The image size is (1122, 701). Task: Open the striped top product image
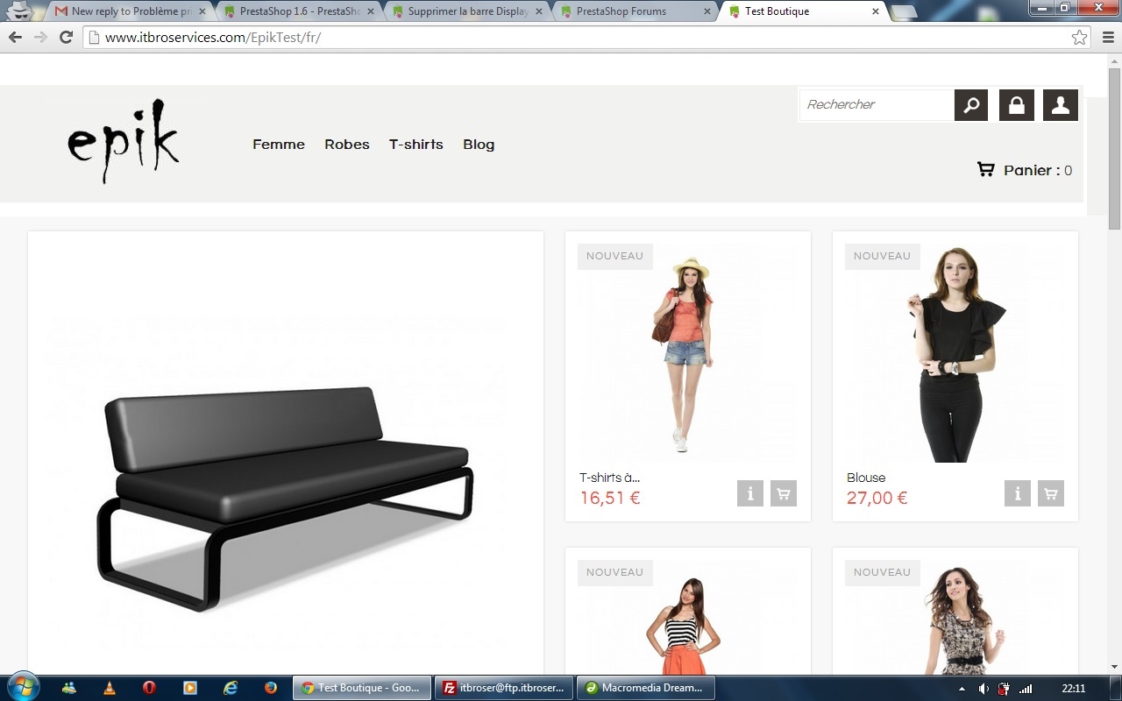pos(688,617)
